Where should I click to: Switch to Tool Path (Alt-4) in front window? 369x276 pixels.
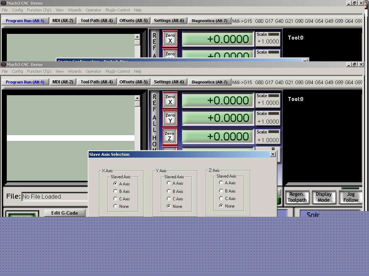[97, 82]
